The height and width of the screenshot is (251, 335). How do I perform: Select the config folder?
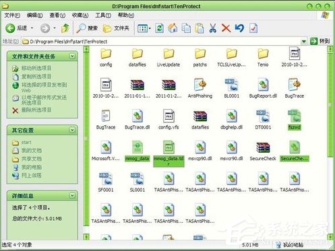coord(106,57)
